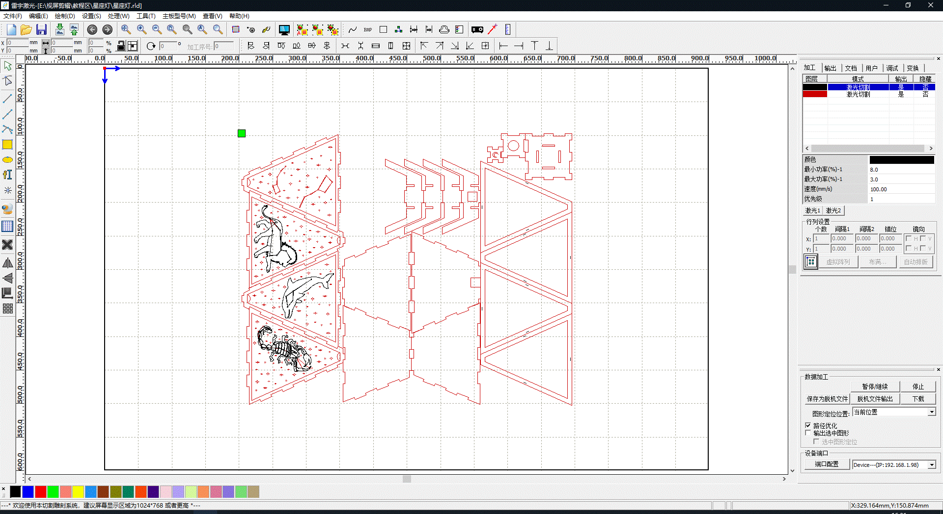Check the 输出选中图形 option
943x514 pixels.
pos(808,433)
